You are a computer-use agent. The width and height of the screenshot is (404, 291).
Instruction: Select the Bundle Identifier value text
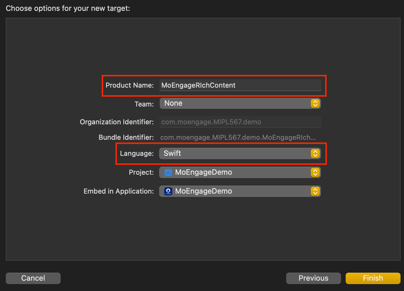[238, 137]
